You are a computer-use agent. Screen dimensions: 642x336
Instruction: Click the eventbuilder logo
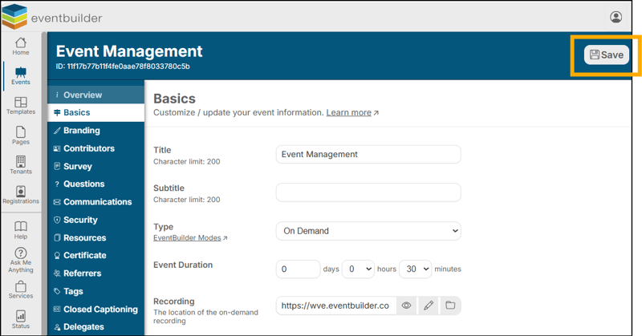(51, 17)
